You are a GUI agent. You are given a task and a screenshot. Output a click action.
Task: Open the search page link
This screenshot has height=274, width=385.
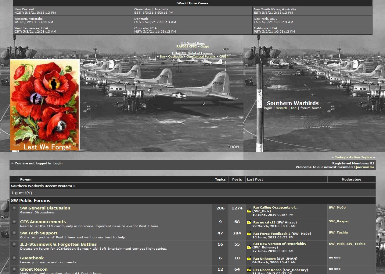coord(281,108)
